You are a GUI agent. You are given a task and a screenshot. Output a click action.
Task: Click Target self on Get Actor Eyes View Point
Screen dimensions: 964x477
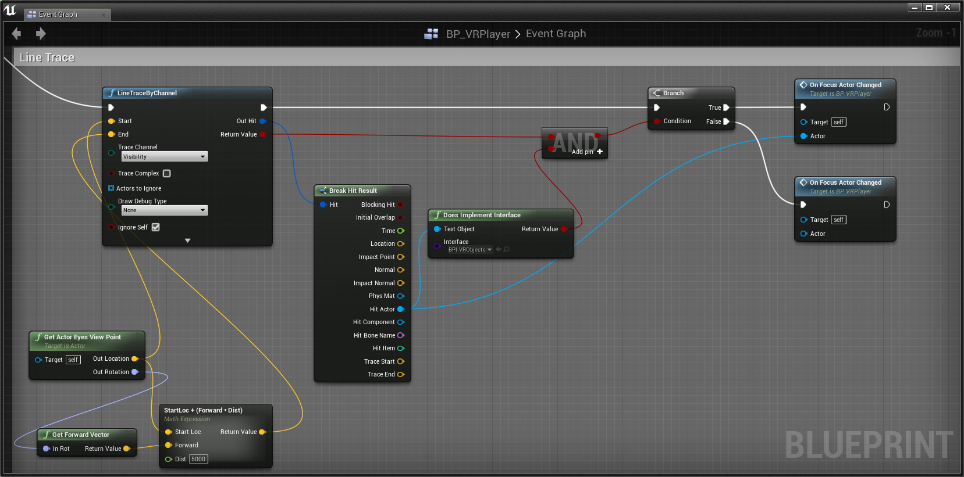click(x=73, y=360)
